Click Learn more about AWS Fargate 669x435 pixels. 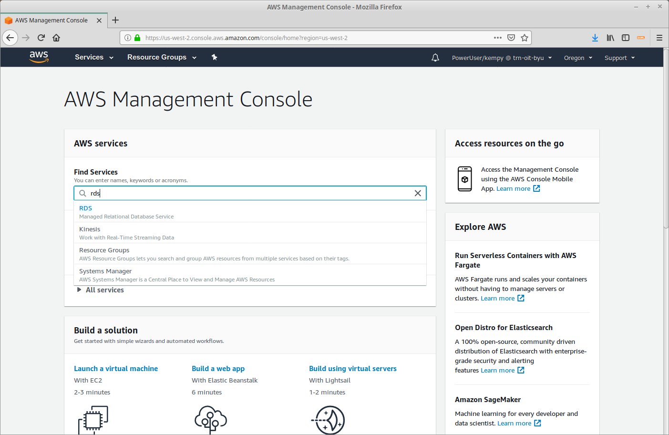click(x=497, y=299)
